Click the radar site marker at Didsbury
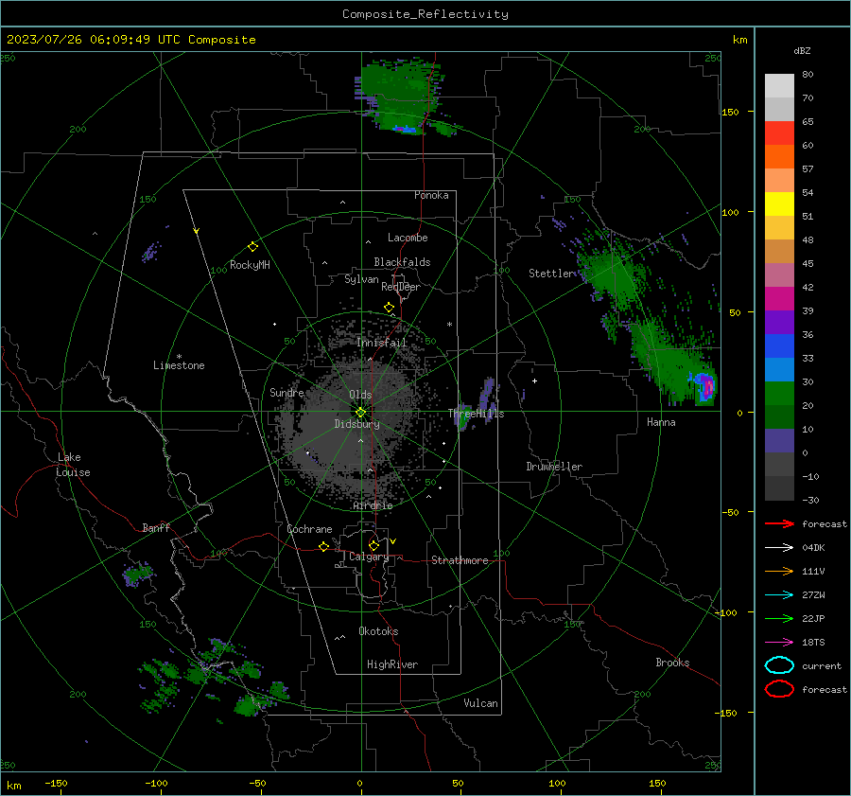 (x=360, y=413)
